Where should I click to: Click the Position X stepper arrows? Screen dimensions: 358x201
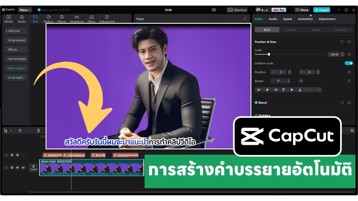(289, 72)
